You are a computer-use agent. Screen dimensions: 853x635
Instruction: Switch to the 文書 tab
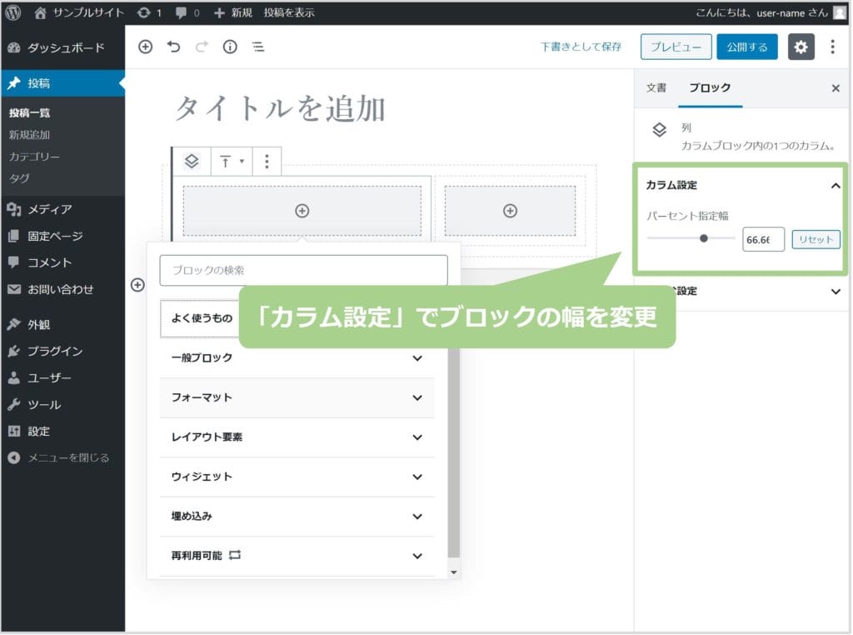[656, 88]
